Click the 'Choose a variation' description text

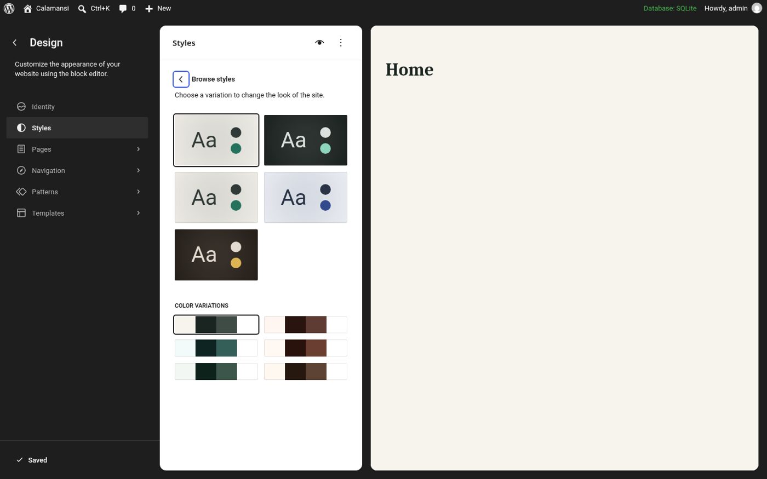tap(250, 95)
